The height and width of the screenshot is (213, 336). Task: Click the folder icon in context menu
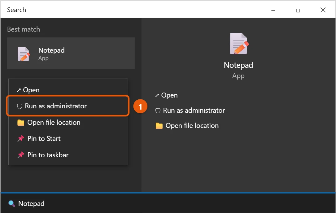click(x=21, y=123)
